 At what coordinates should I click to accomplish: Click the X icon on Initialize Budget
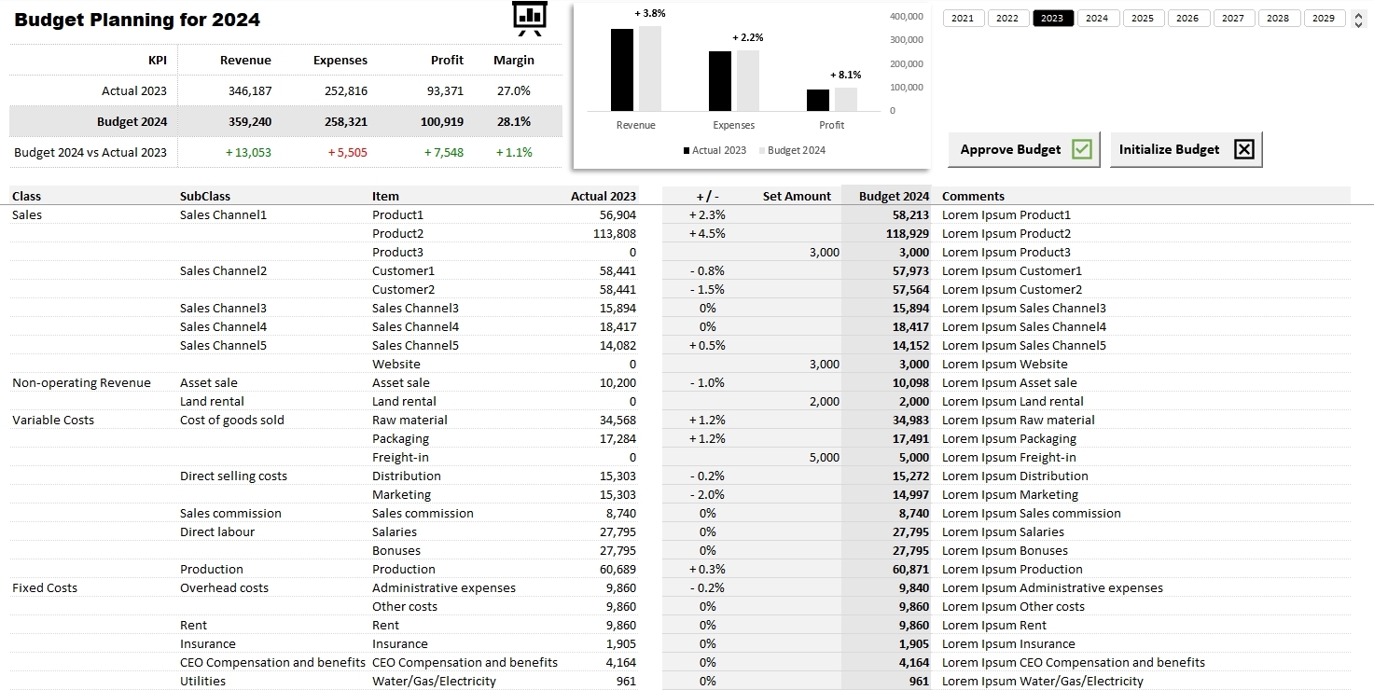click(x=1244, y=149)
